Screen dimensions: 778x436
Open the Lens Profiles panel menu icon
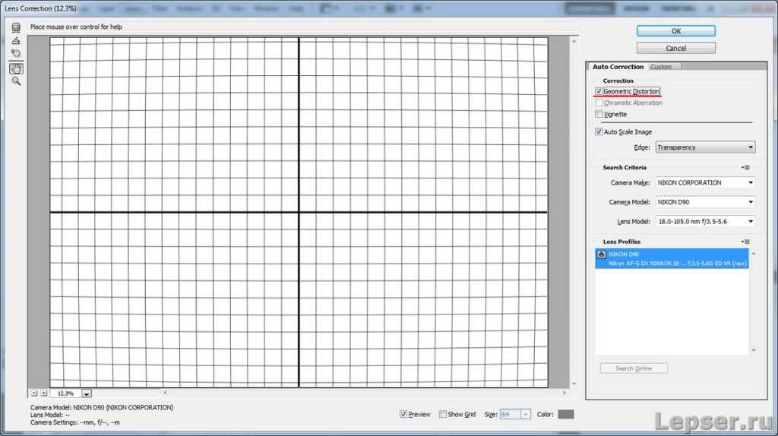[x=745, y=242]
